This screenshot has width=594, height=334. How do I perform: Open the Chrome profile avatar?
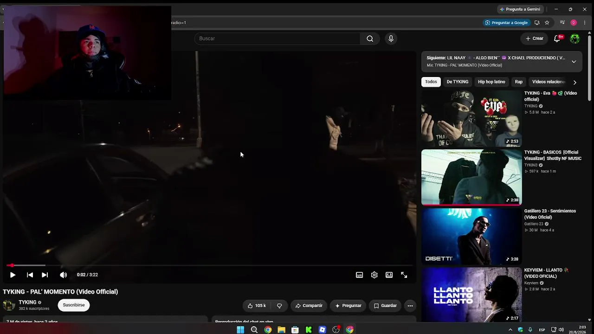coord(574,23)
